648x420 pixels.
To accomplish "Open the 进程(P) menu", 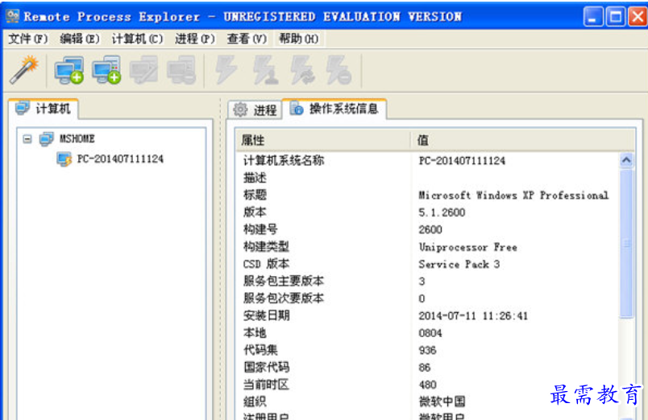I will tap(195, 39).
